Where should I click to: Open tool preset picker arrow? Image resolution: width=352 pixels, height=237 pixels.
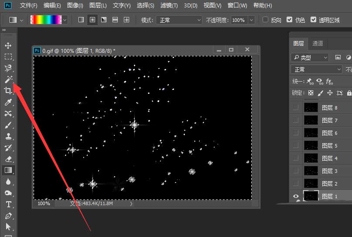(21, 20)
